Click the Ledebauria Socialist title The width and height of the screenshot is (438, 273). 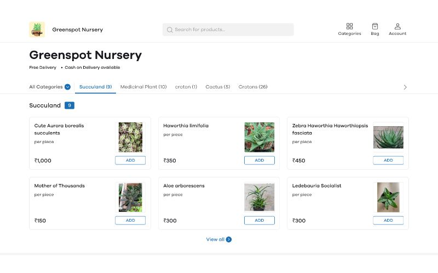(x=316, y=186)
